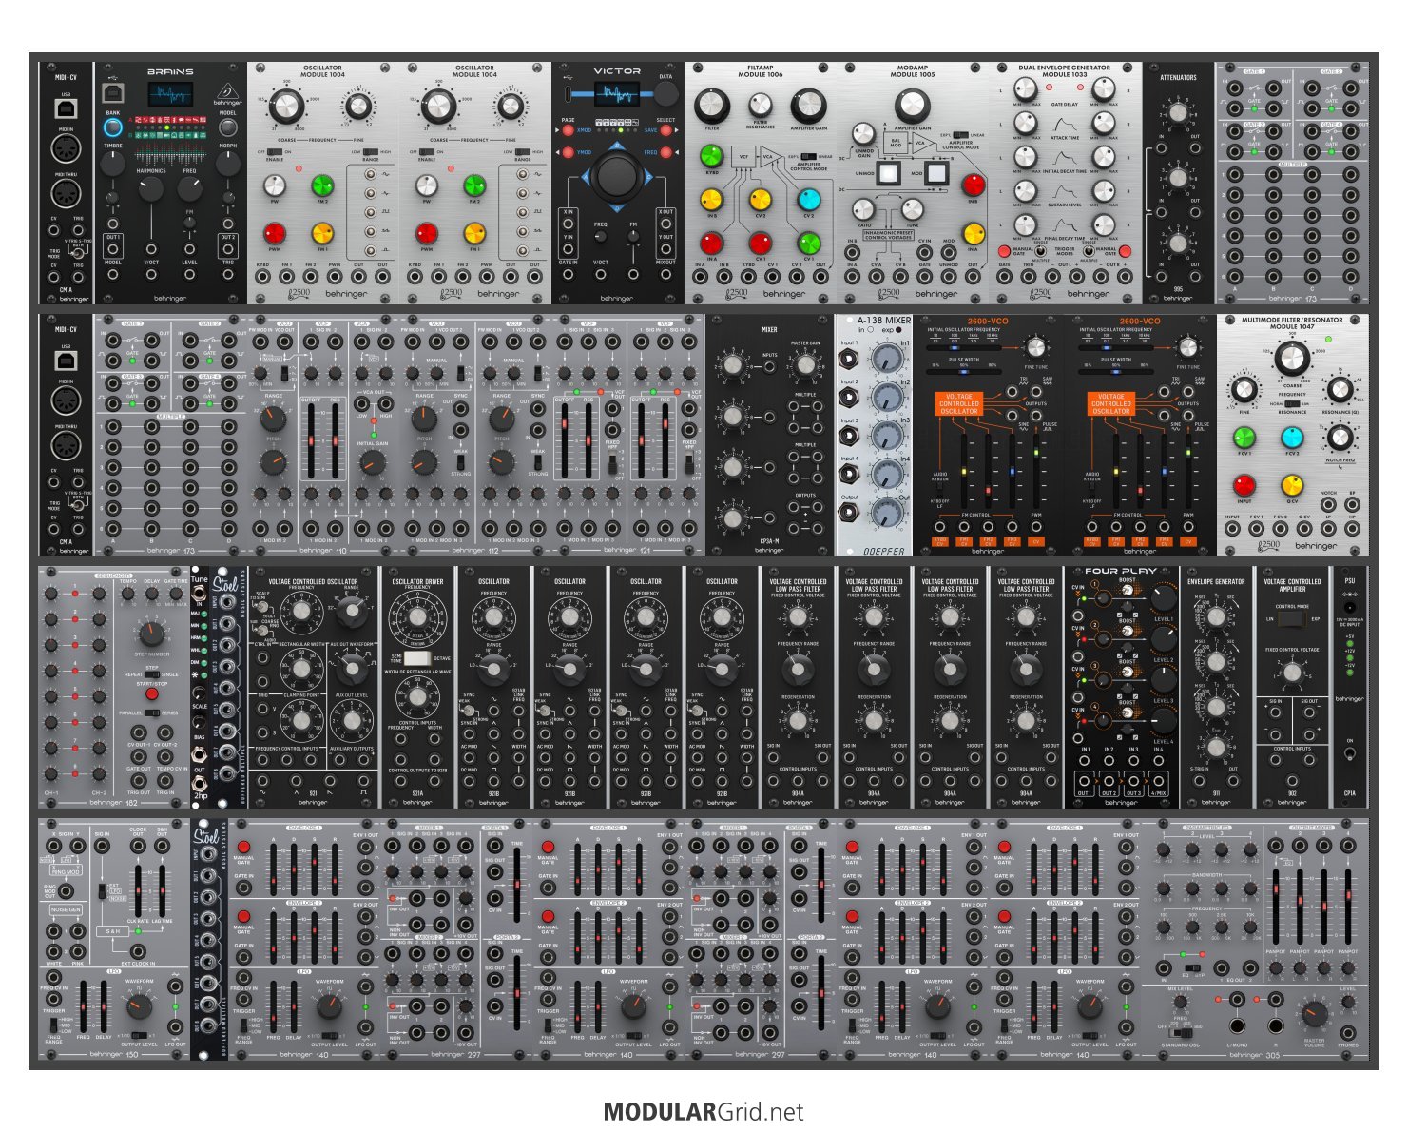Screen dimensions: 1408x1132
Task: Flip LIN/EXP control mode switch on 902 VCA
Action: coord(1291,618)
